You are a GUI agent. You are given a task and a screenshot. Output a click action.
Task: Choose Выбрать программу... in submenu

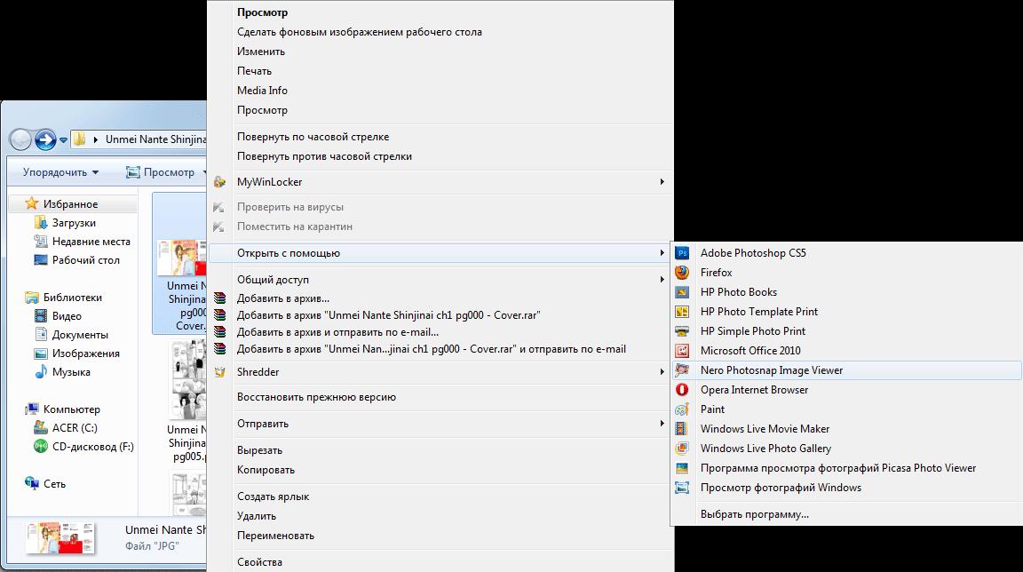coord(847,514)
